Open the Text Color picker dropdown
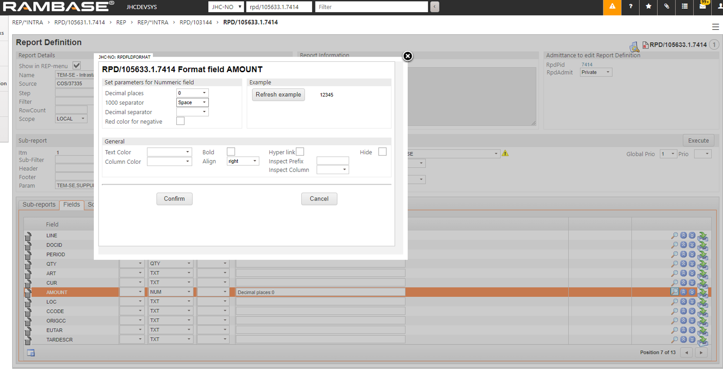The height and width of the screenshot is (369, 723). click(x=169, y=152)
